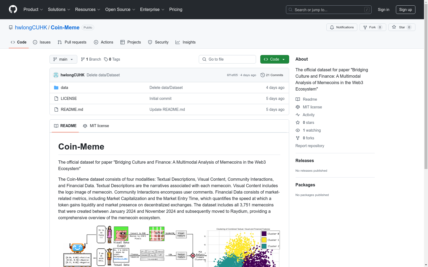Open the data folder icon
Screen dimensions: 428x267
[56, 88]
